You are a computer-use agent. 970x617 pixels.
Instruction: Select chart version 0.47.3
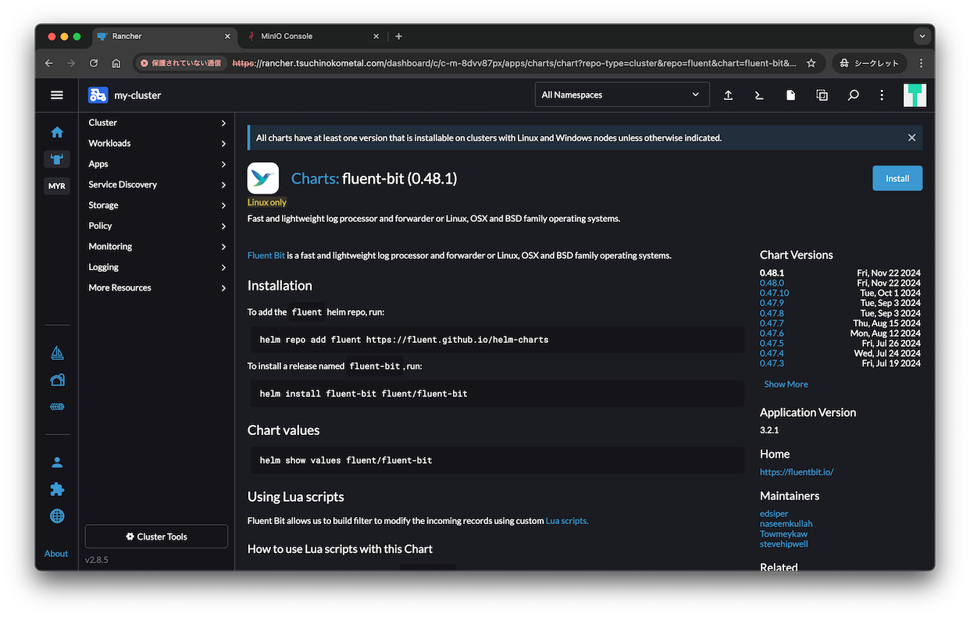(772, 363)
